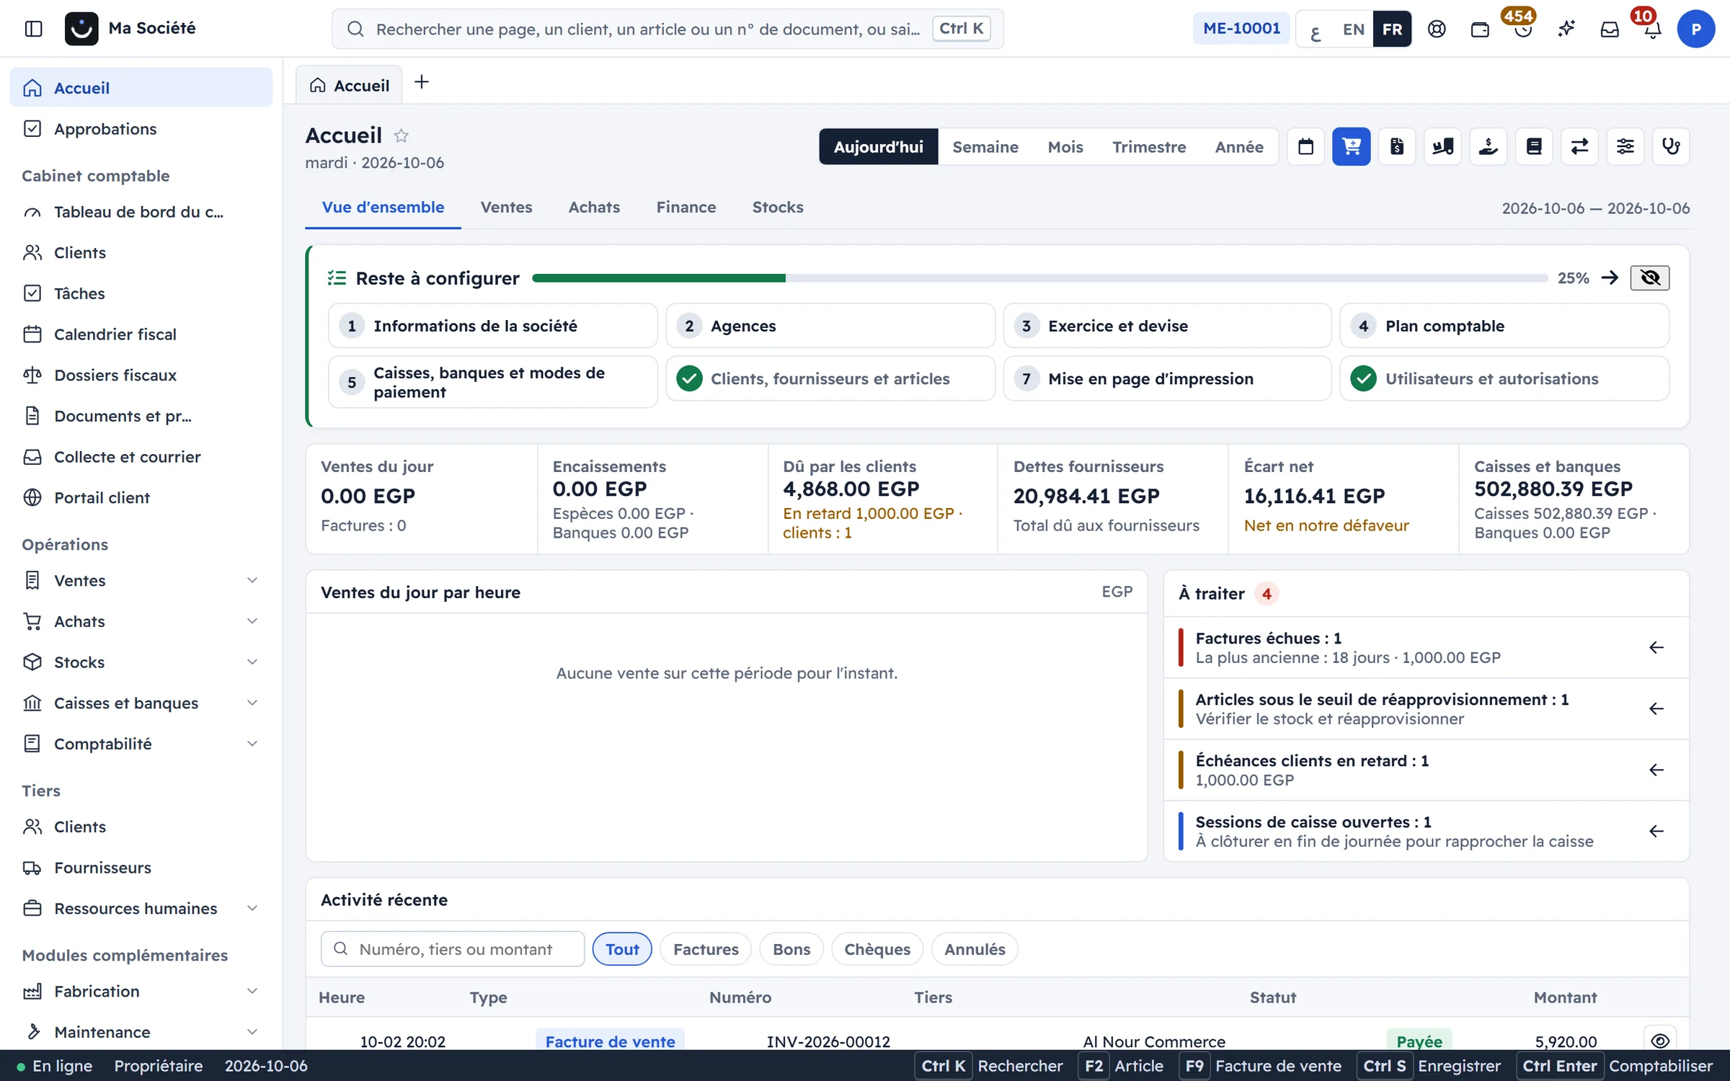
Task: Open the header icon with 454 badge
Action: [x=1522, y=29]
